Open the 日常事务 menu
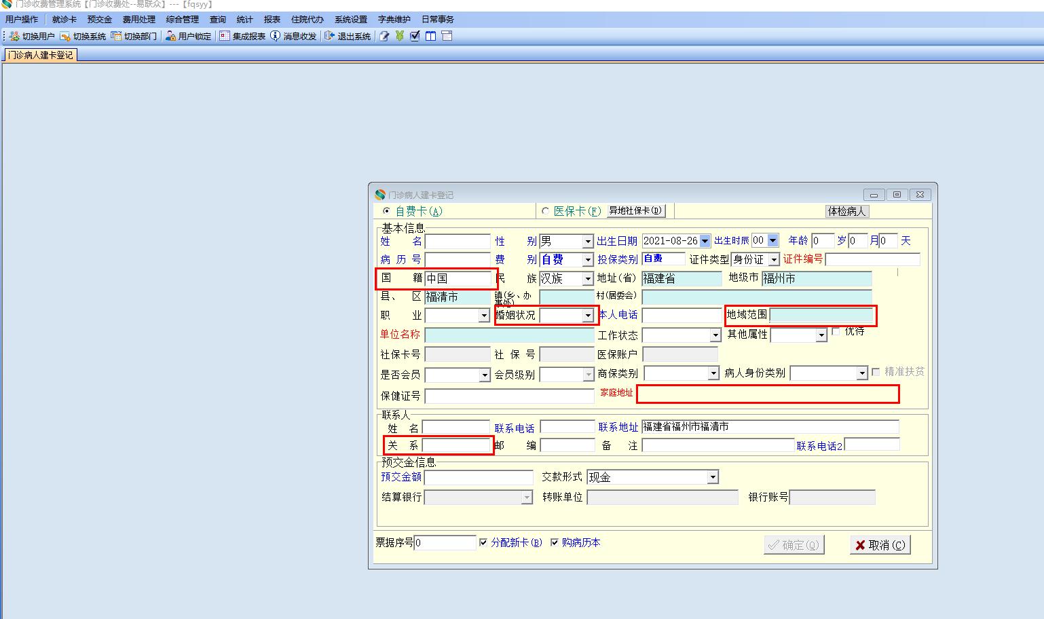This screenshot has width=1044, height=619. point(438,20)
